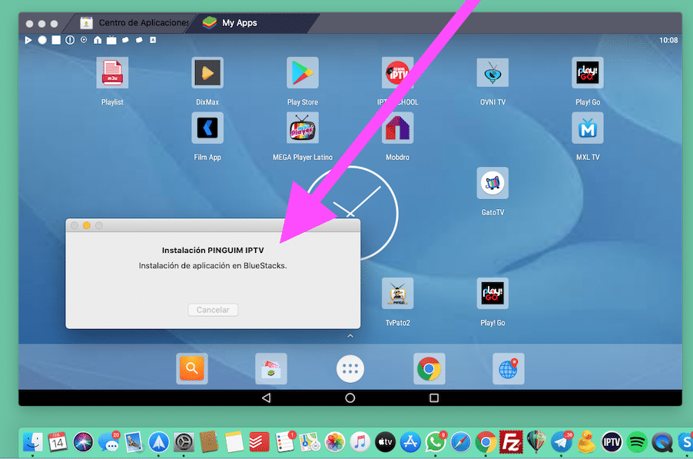Click the Cancelar button in dialog
The height and width of the screenshot is (459, 693).
213,310
